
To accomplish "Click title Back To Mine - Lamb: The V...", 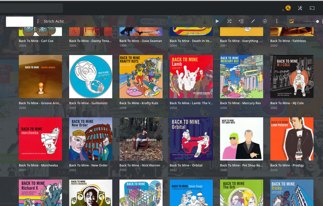I will click(191, 103).
